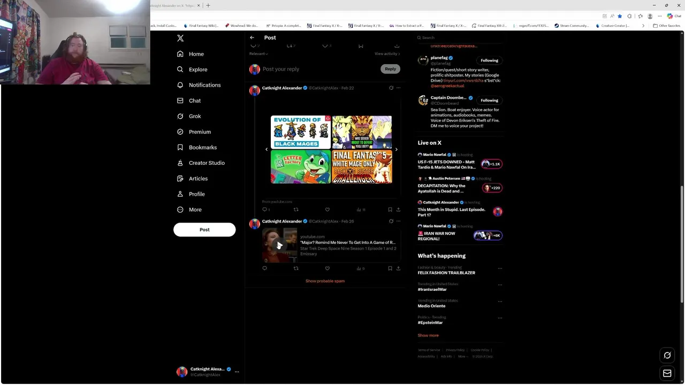The width and height of the screenshot is (685, 385).
Task: Open Chat in the sidebar
Action: [188, 101]
